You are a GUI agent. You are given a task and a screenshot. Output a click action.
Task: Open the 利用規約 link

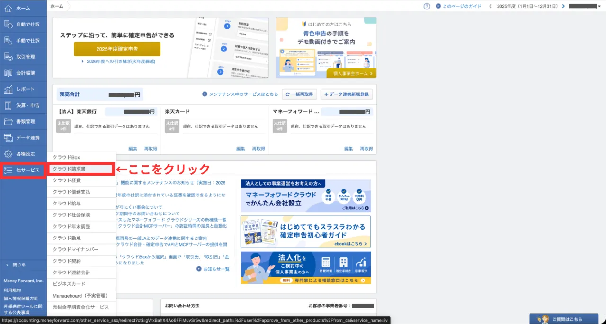click(x=12, y=290)
